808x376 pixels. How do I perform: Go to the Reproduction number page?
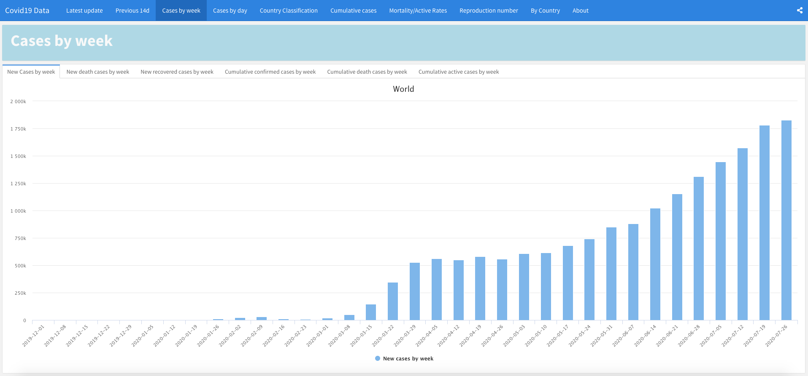tap(489, 11)
